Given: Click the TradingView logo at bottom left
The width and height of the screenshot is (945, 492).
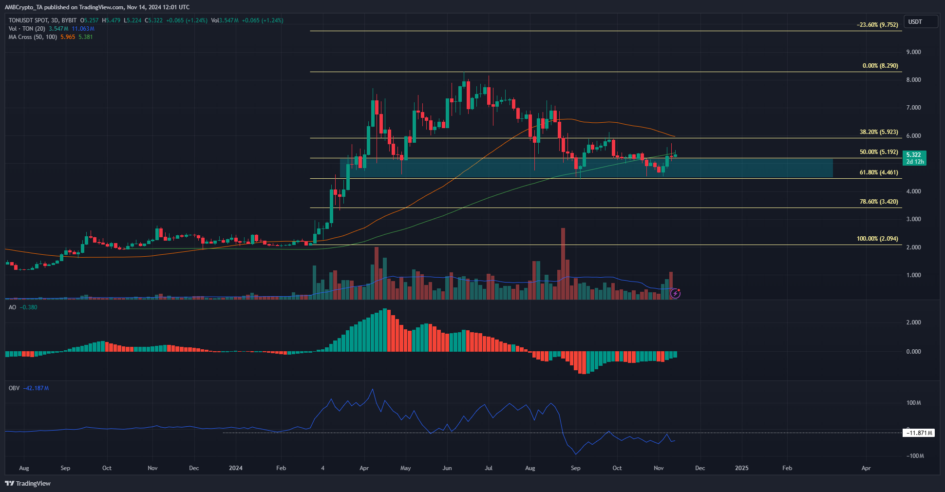Looking at the screenshot, I should coord(28,483).
